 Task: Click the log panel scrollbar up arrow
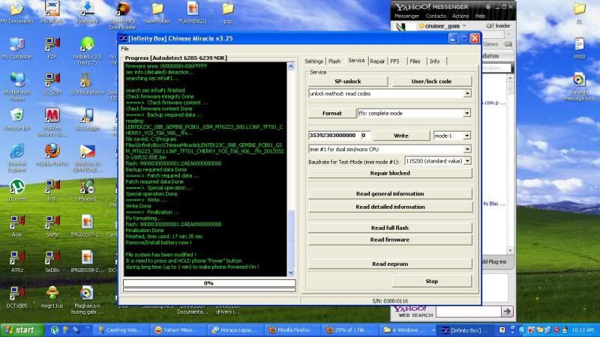[x=291, y=66]
